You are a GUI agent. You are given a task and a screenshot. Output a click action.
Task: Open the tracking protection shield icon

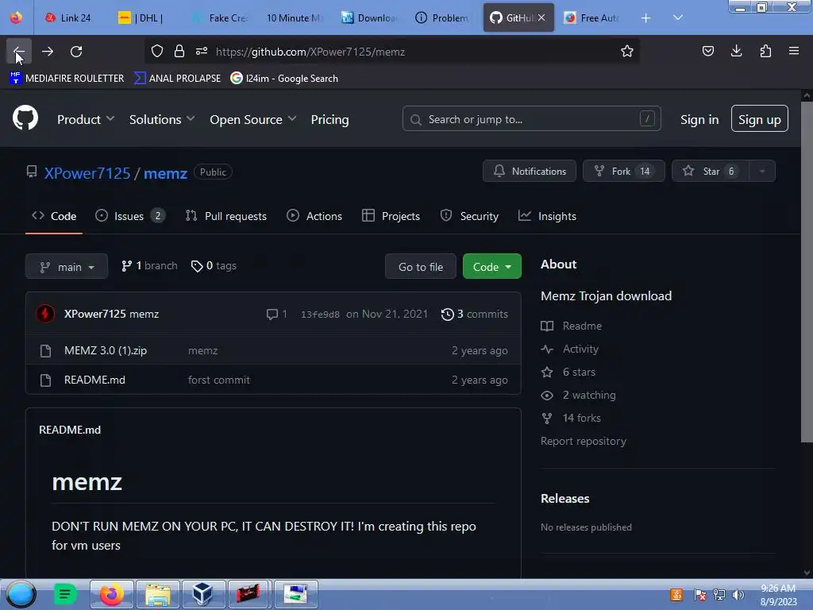click(157, 52)
